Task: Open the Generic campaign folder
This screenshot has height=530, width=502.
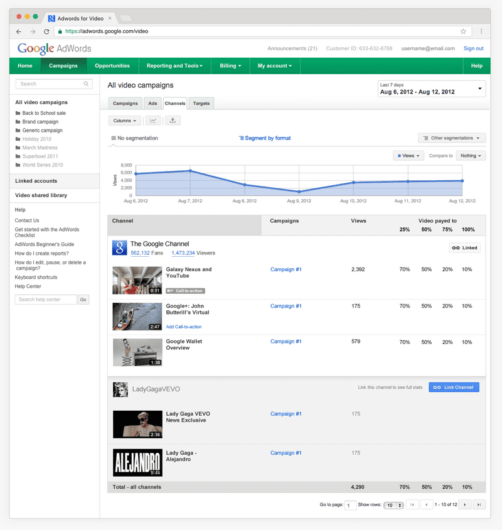Action: (42, 131)
